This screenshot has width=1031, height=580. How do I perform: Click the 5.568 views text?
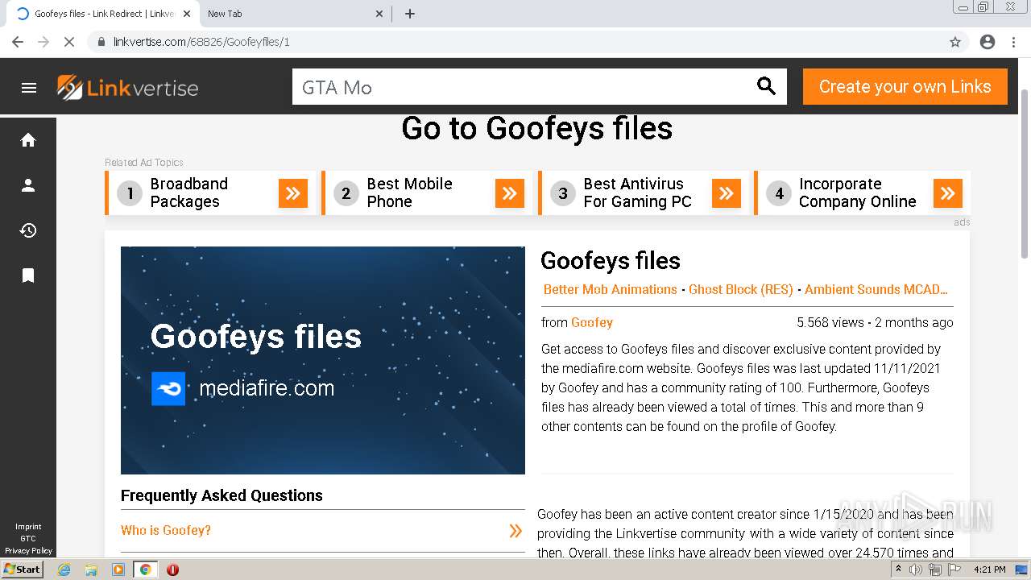830,322
